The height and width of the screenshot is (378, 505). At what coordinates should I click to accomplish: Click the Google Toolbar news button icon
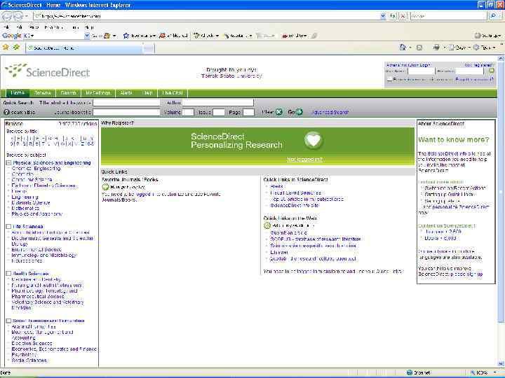click(107, 36)
